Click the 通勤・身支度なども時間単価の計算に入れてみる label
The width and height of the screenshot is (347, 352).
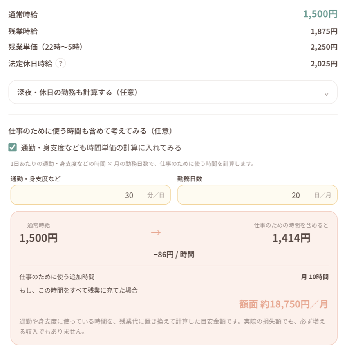[101, 148]
